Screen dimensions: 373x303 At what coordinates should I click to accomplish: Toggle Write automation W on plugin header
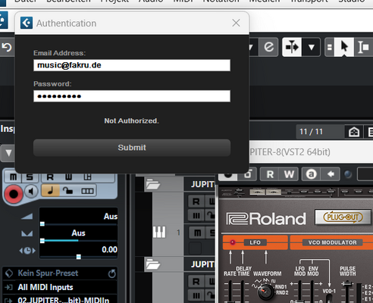tap(289, 174)
